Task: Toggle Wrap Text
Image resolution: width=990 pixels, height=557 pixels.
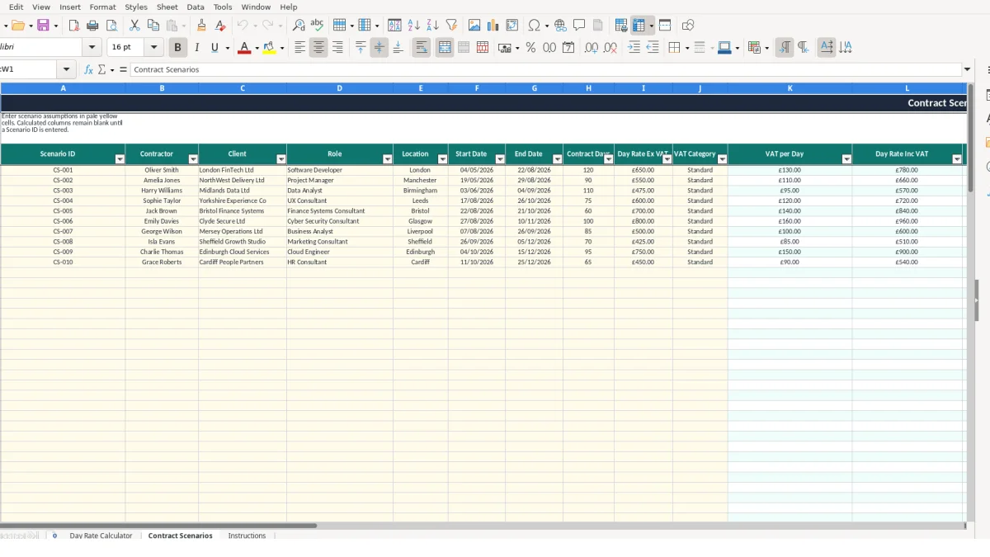Action: (x=422, y=48)
